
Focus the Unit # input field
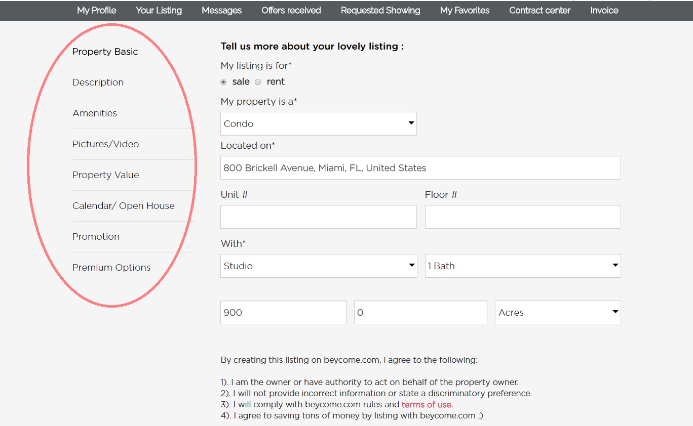tap(319, 217)
